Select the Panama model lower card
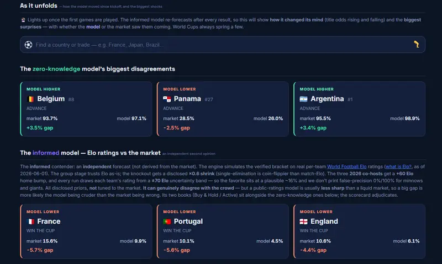This screenshot has width=442, height=264. pyautogui.click(x=223, y=109)
